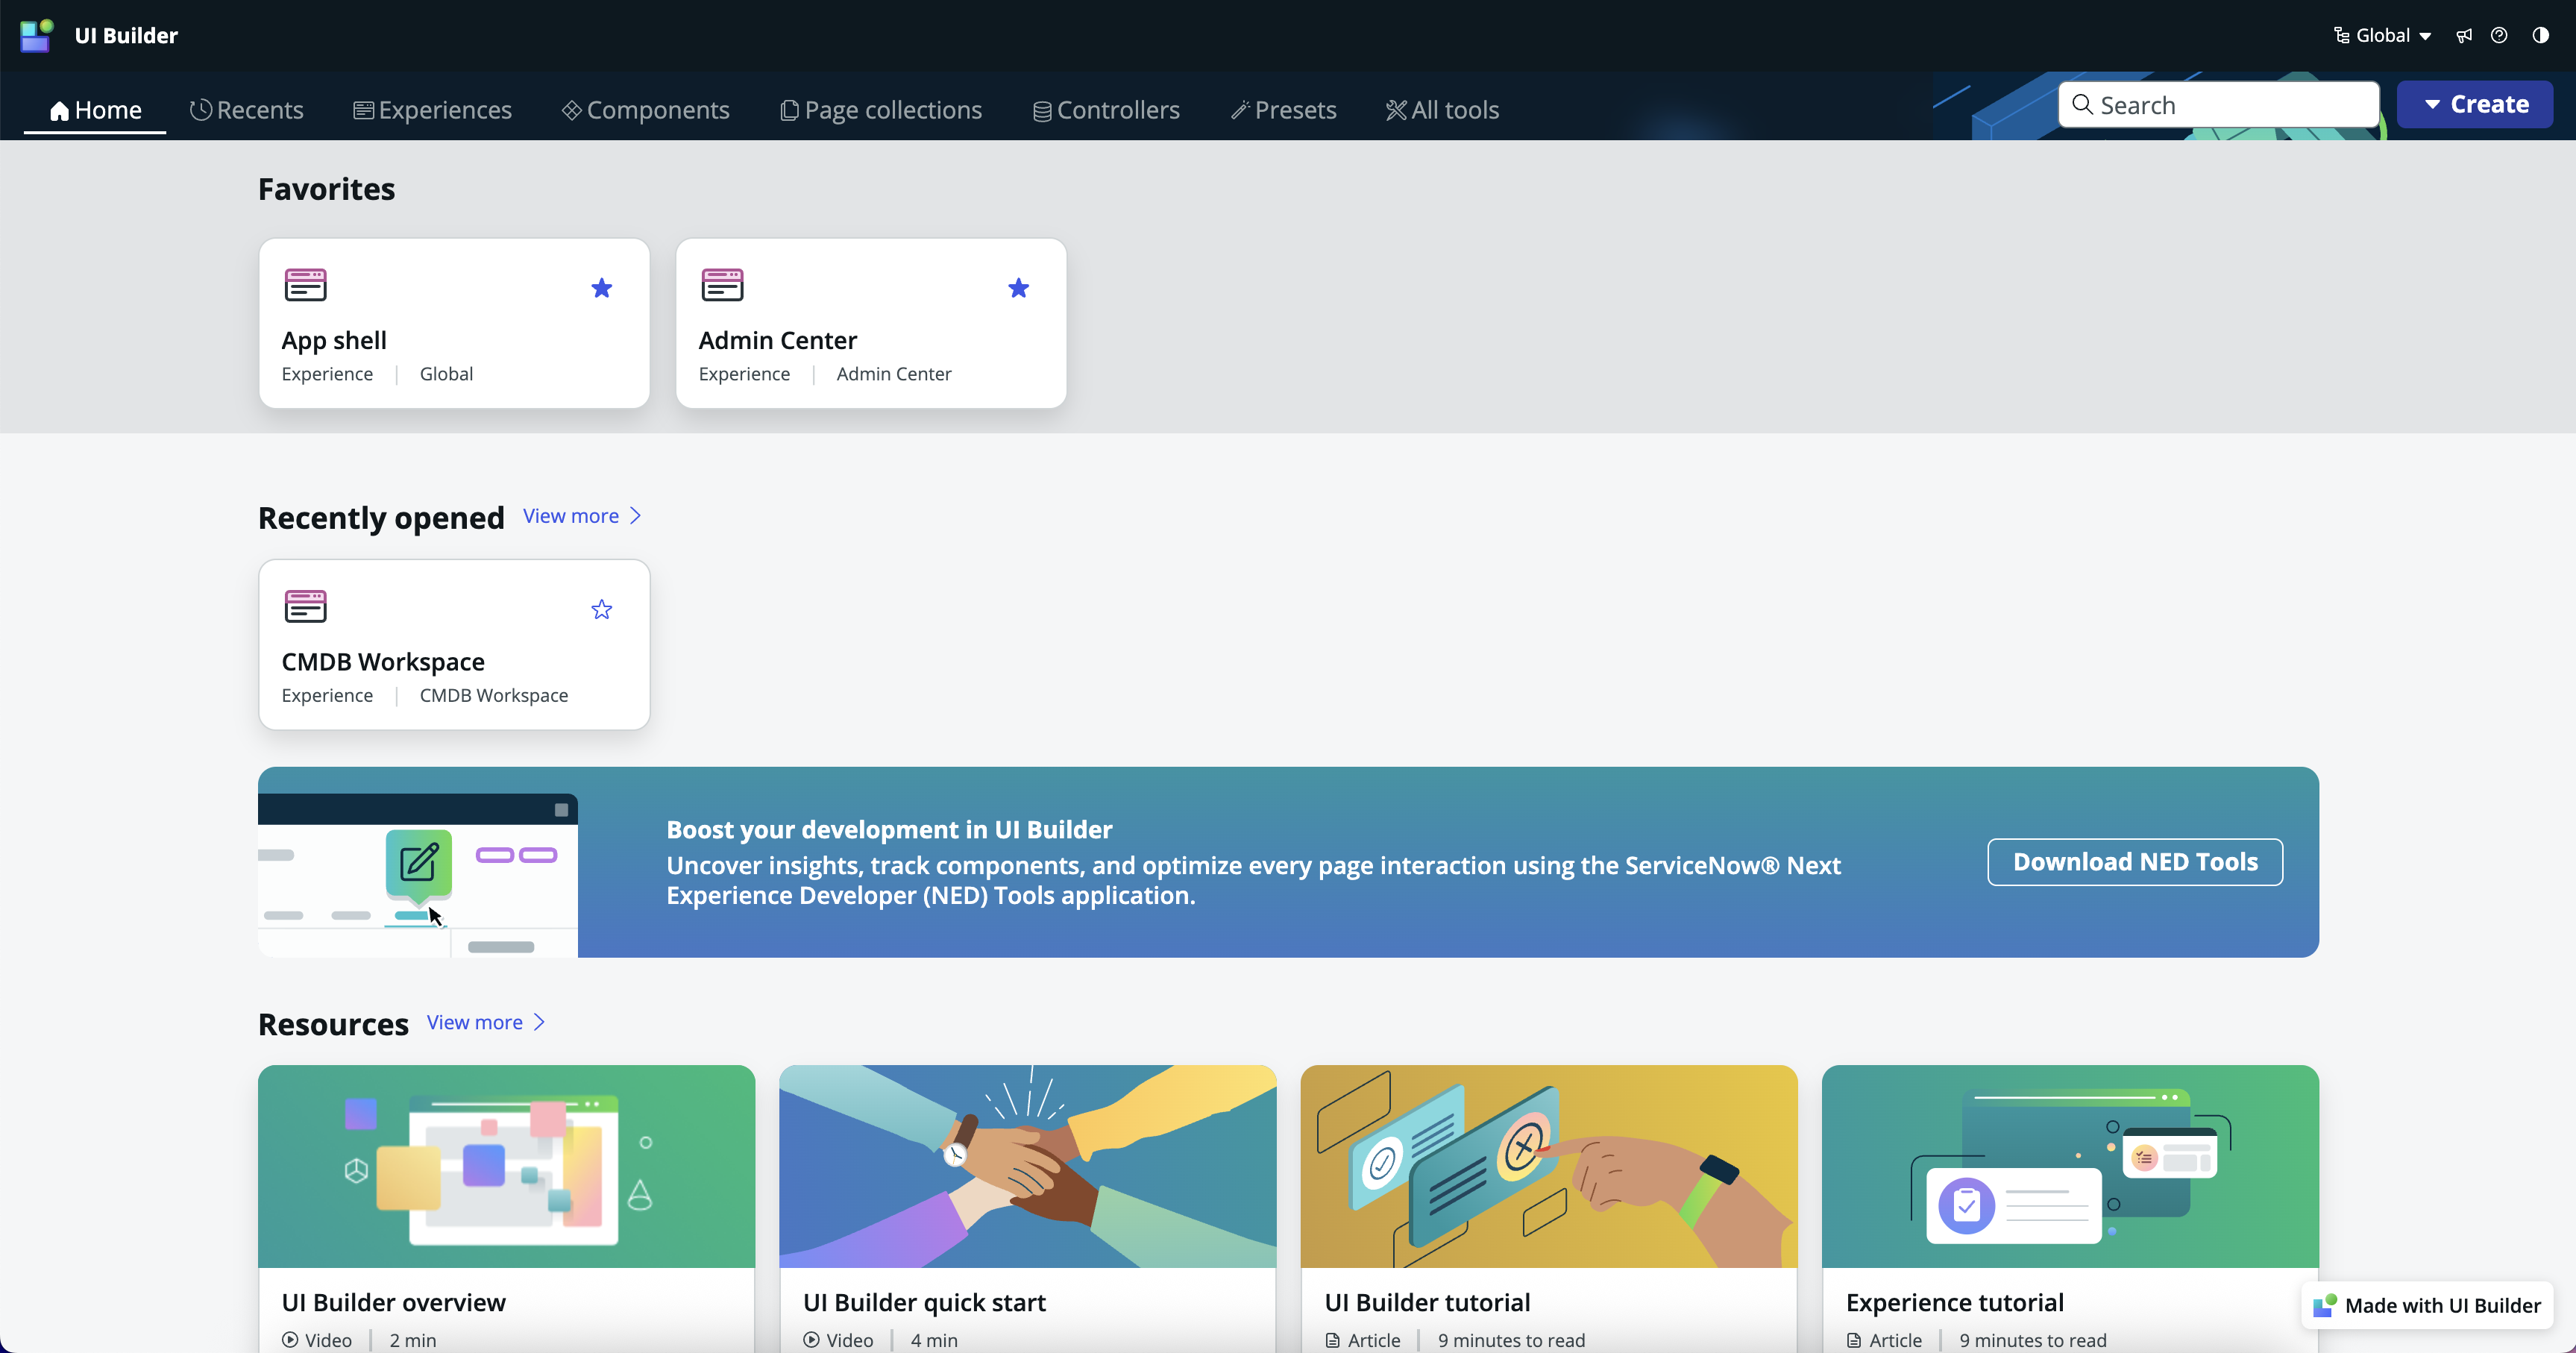Open the Create dropdown button
2576x1353 pixels.
(2474, 104)
